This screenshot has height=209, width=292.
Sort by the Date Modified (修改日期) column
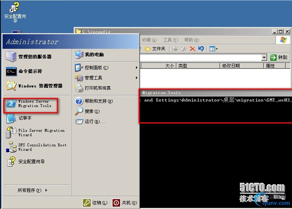click(x=242, y=66)
